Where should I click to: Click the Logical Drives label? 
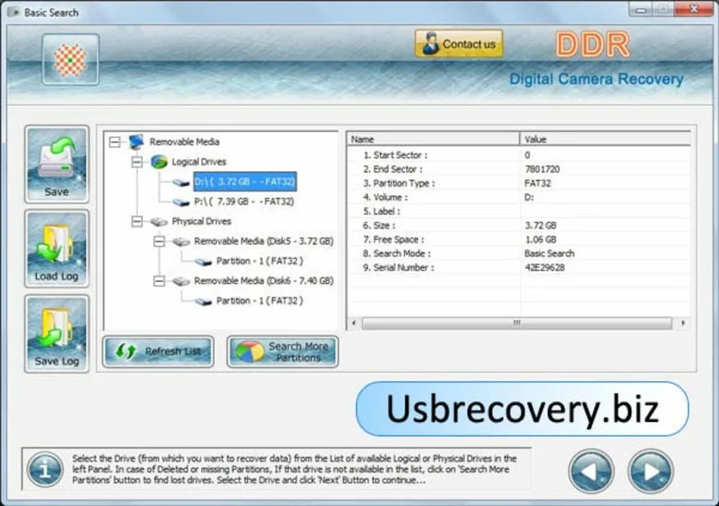point(199,162)
